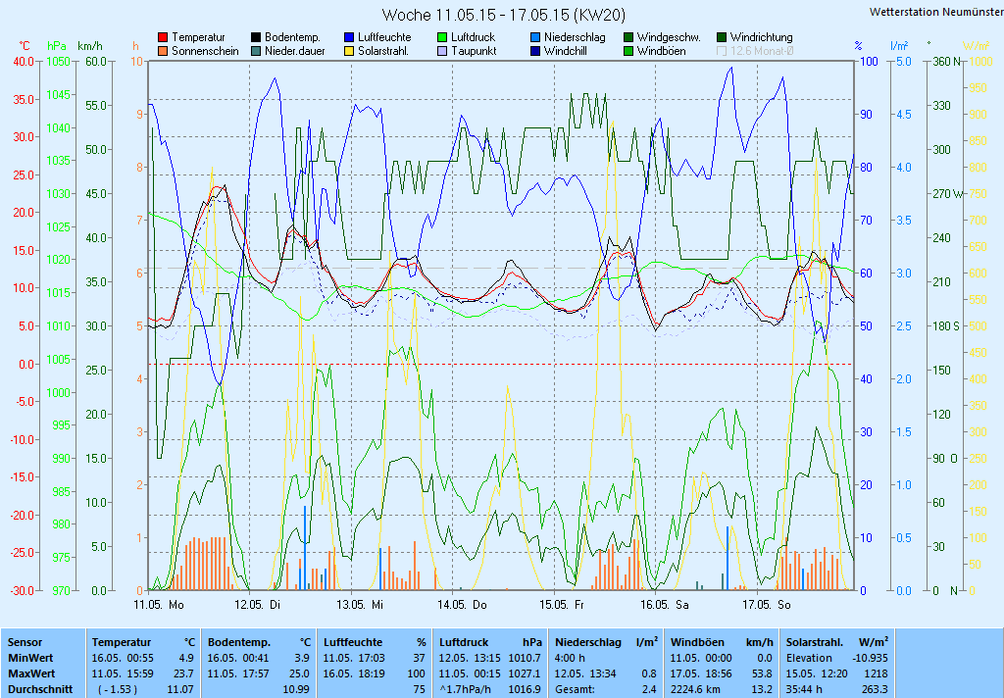Toggle the red Temperatur legend box
The image size is (1004, 698).
pyautogui.click(x=163, y=38)
